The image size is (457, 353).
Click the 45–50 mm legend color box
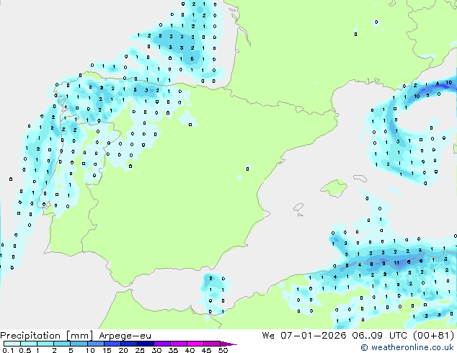coord(212,344)
